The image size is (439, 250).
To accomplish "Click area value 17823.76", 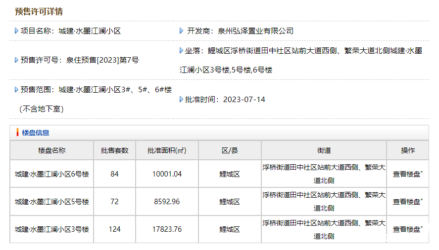I will [167, 229].
